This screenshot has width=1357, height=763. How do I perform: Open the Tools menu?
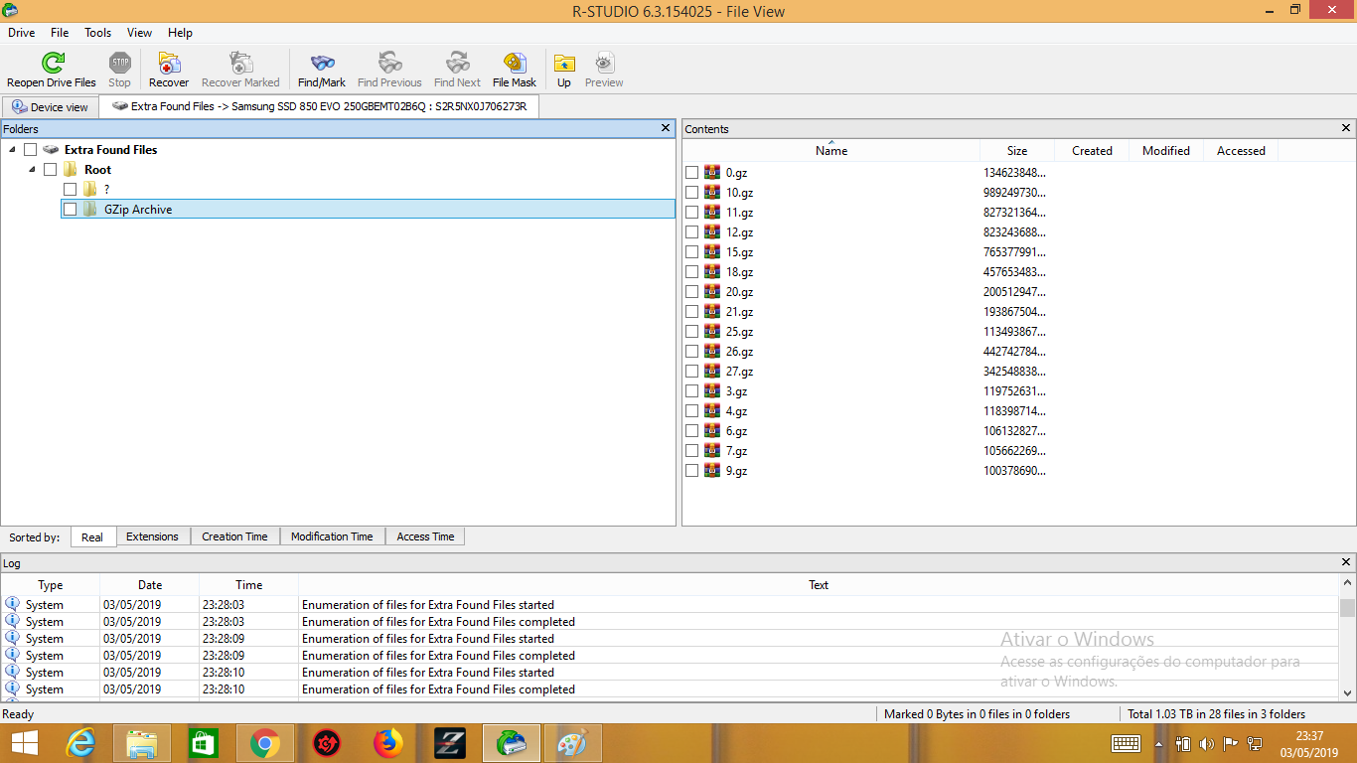(x=97, y=33)
